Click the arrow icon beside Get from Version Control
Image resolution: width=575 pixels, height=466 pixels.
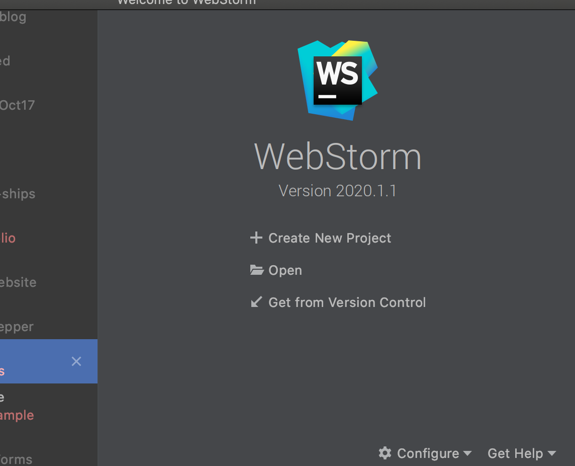point(256,302)
